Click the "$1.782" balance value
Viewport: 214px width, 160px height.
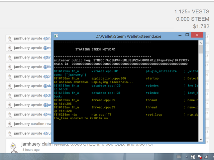click(201, 26)
